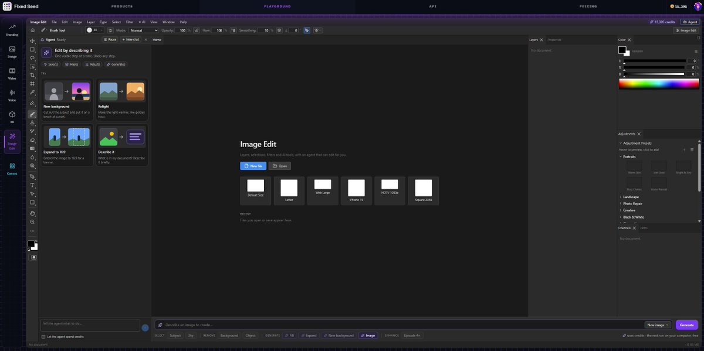Select the Move tool in the toolbox
The image size is (704, 351).
coord(32,41)
